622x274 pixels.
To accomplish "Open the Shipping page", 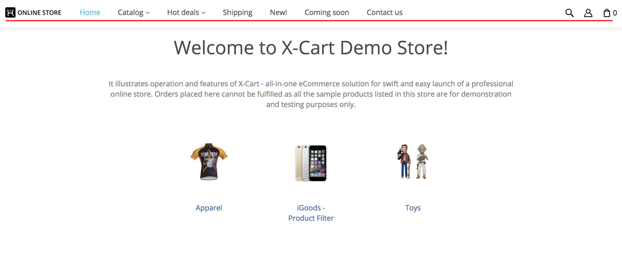I will [237, 12].
